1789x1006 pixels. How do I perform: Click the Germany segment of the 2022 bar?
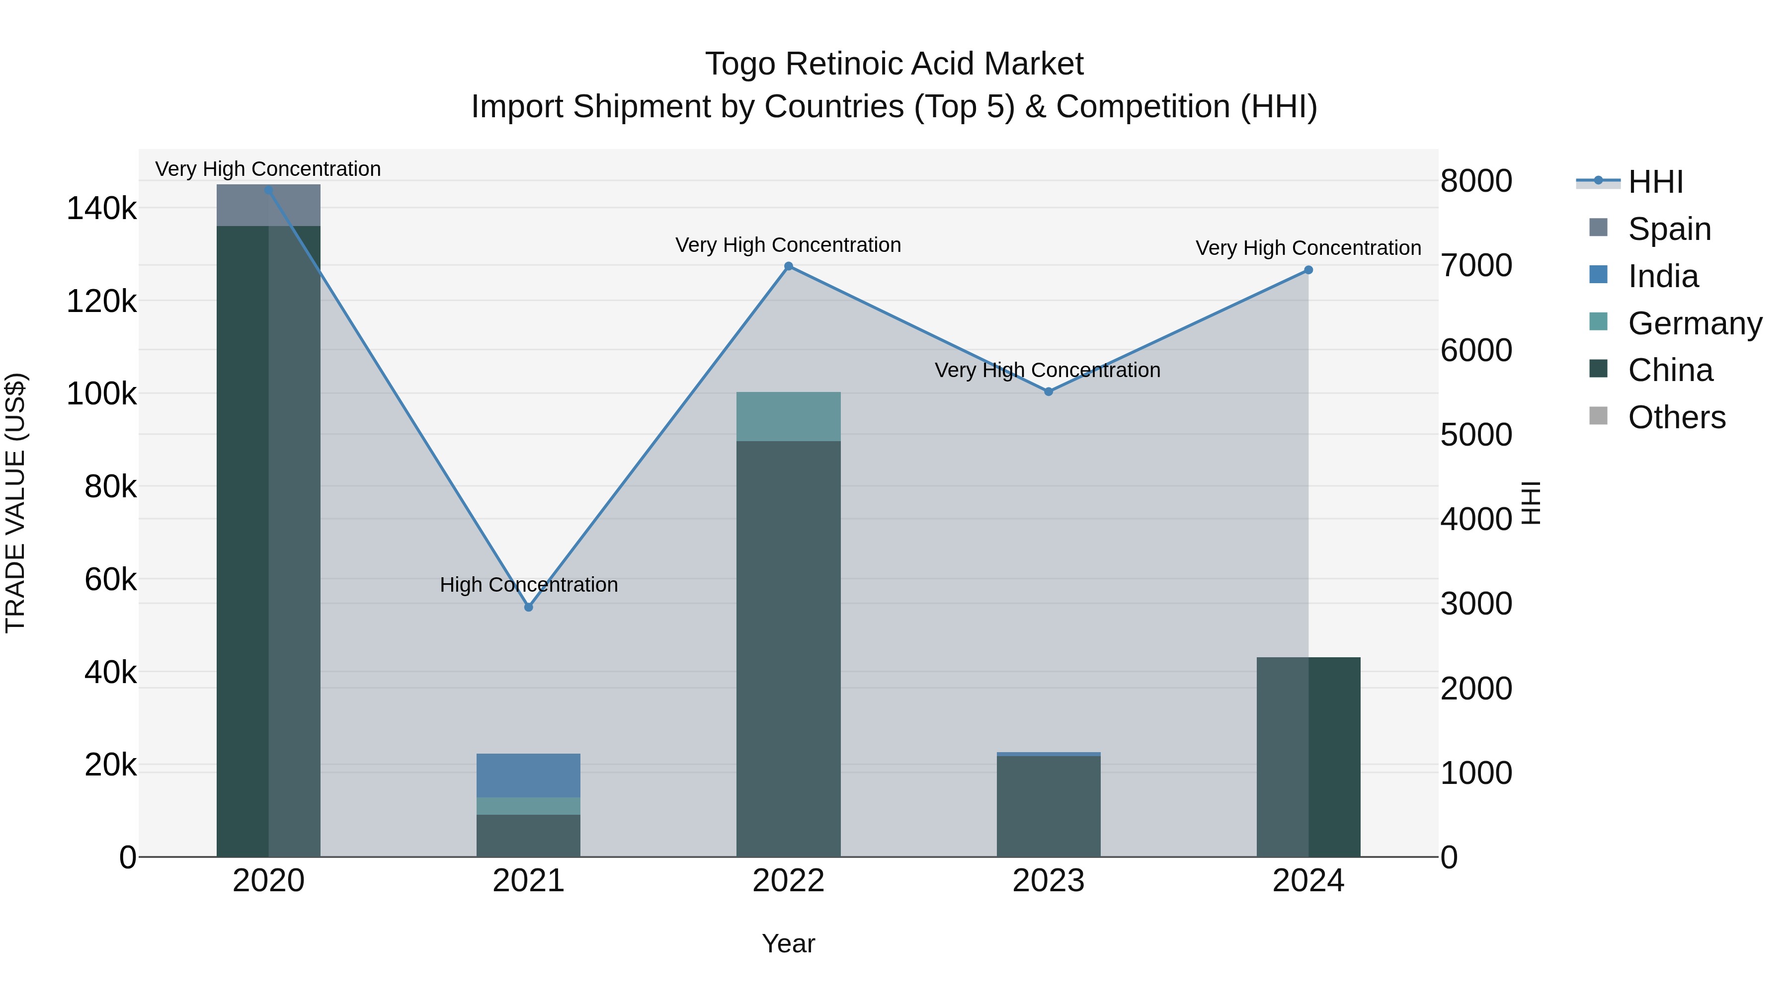coord(788,417)
